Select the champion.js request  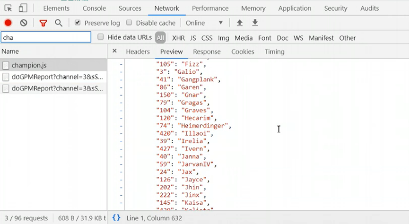29,65
